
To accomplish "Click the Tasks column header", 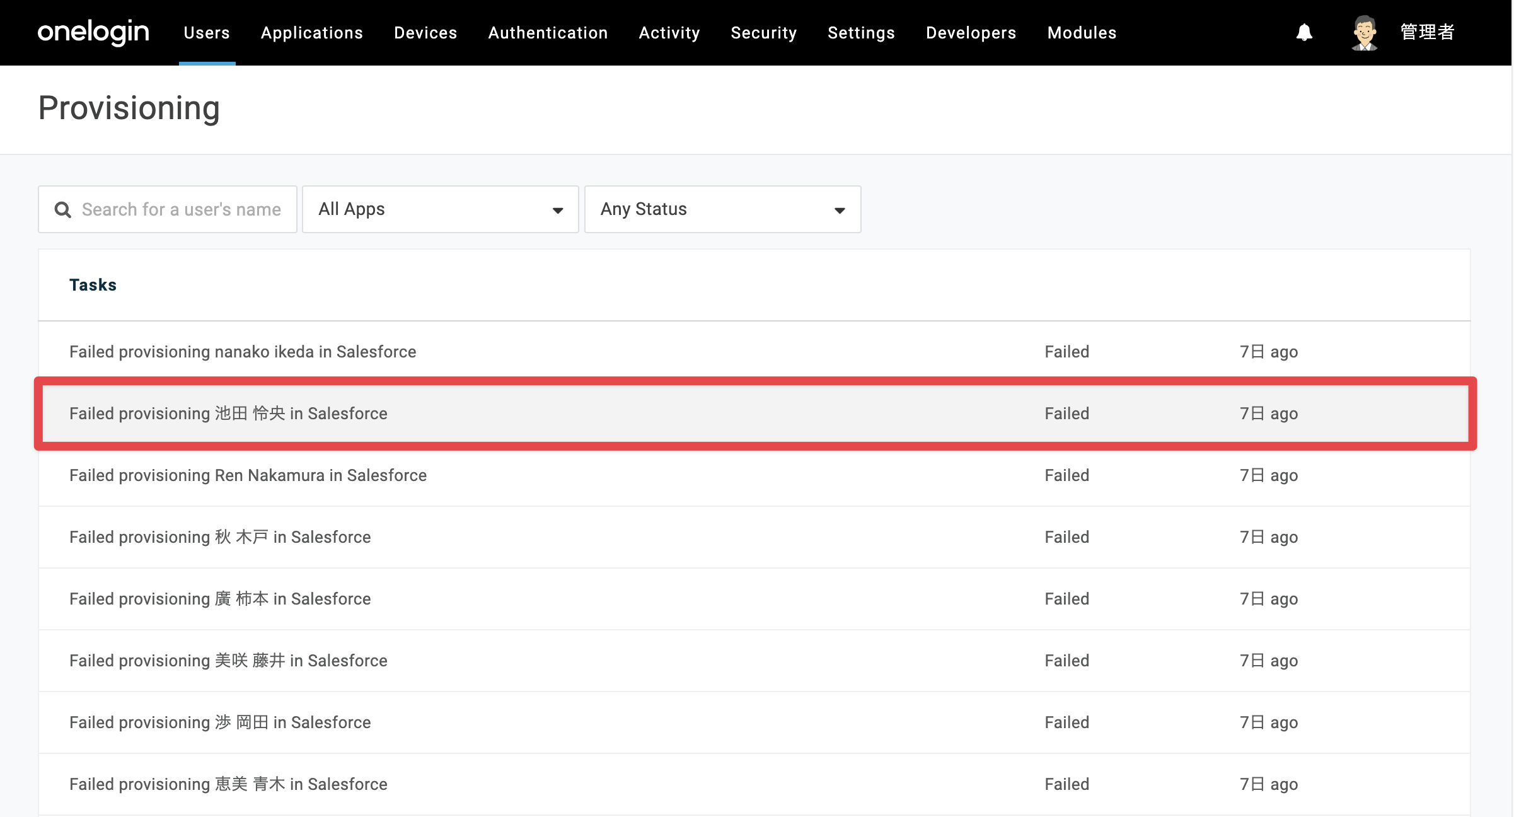I will [93, 285].
